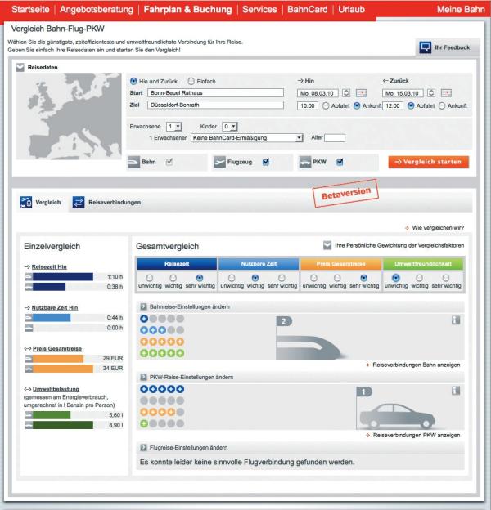
Task: Click the rank 1 car graphic
Action: click(396, 409)
